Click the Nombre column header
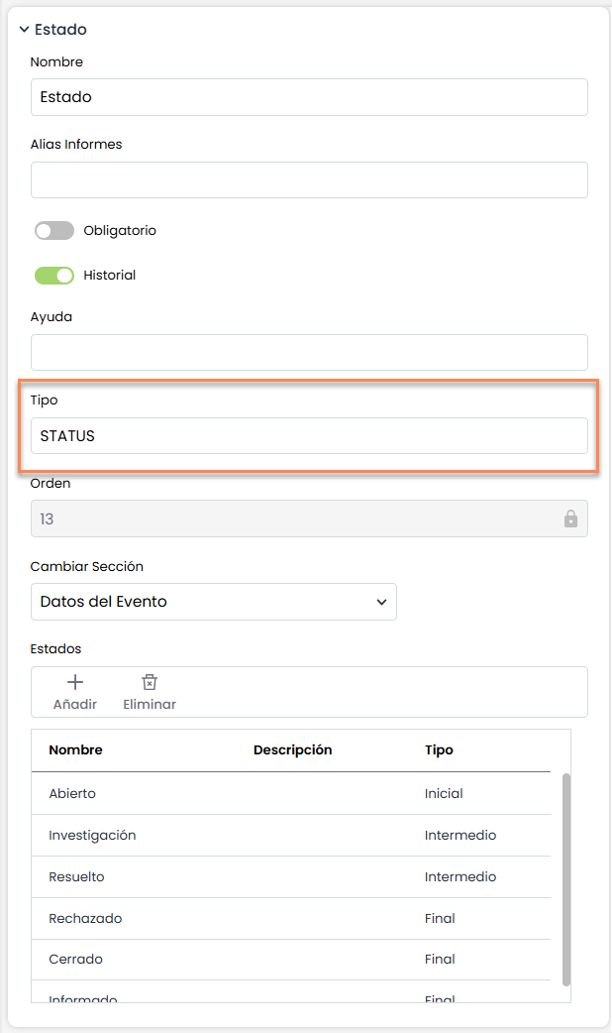The width and height of the screenshot is (612, 1033). pos(75,750)
